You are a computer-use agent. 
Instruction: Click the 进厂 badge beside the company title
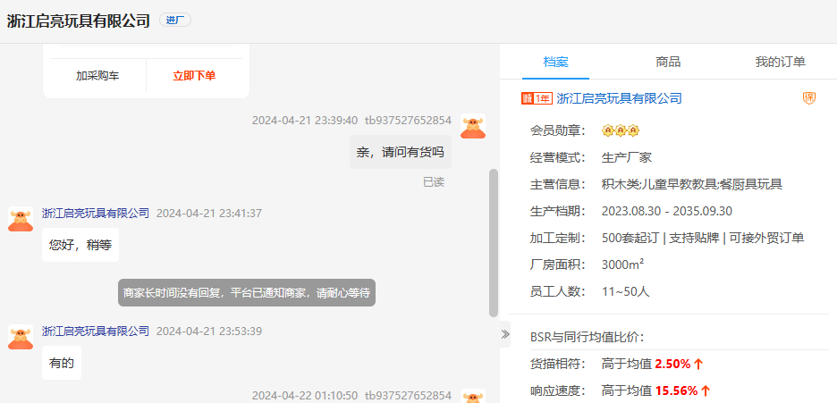click(175, 21)
